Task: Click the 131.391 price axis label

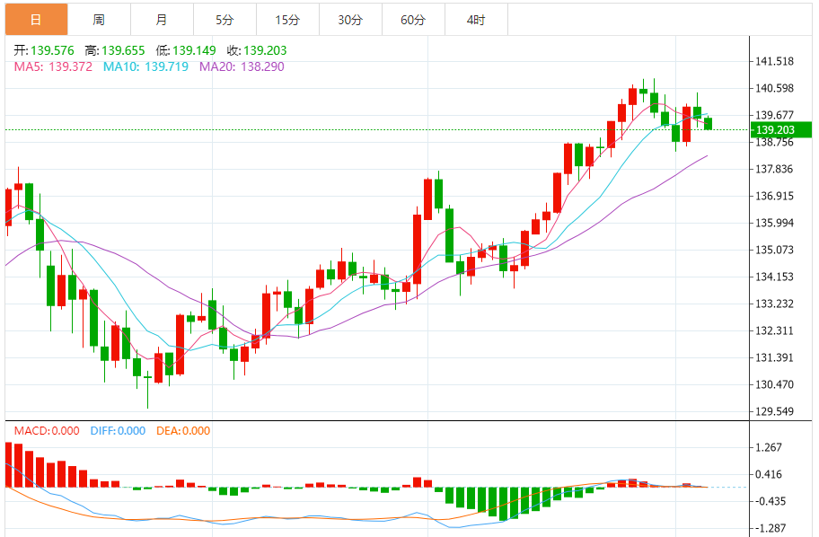Action: coord(775,357)
